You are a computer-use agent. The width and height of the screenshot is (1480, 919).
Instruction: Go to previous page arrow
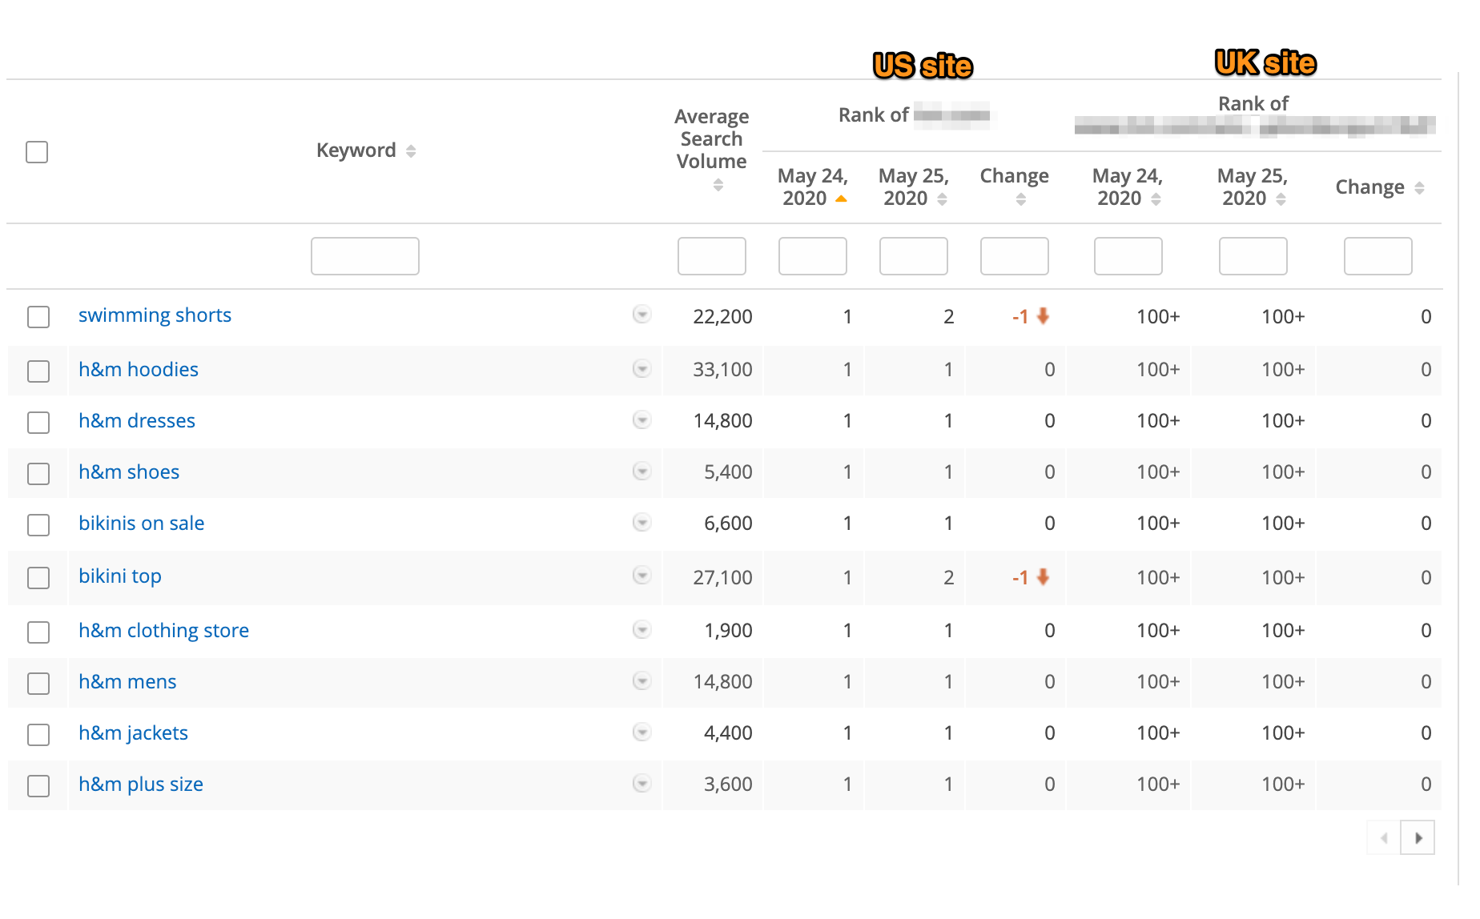tap(1384, 838)
